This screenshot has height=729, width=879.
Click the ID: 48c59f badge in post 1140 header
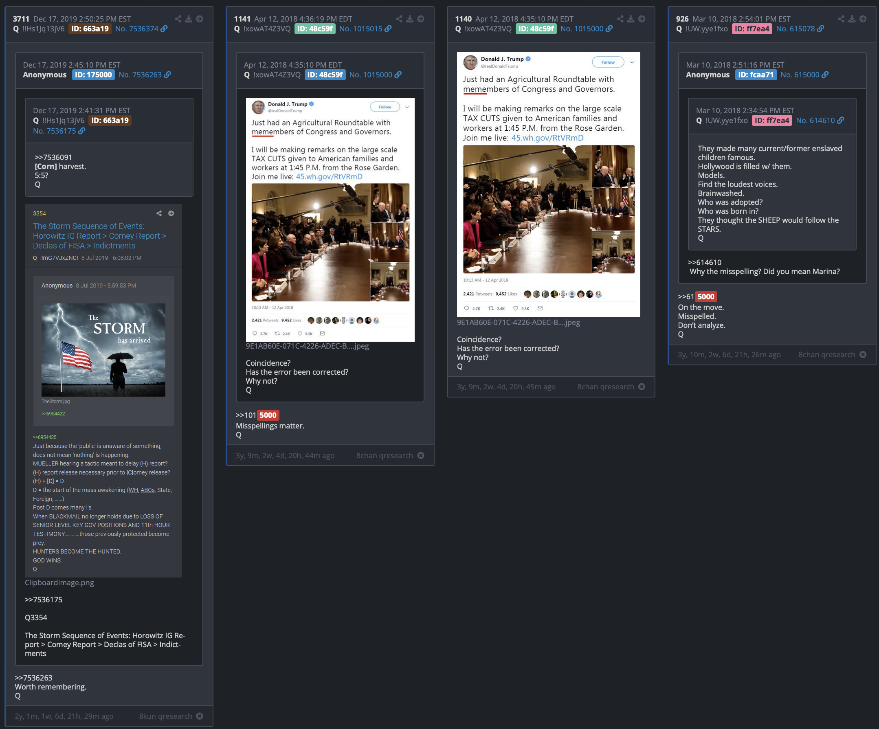pos(536,29)
